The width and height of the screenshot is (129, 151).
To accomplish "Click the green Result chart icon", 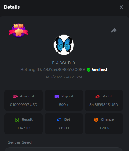I will (x=17, y=119).
